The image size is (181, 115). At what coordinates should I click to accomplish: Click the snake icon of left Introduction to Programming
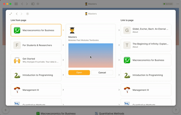17,75
